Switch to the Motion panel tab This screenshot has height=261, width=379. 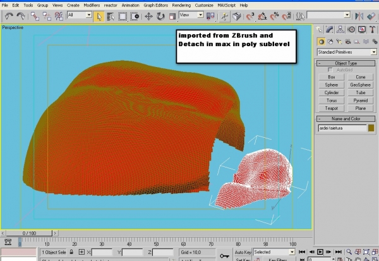(x=351, y=30)
